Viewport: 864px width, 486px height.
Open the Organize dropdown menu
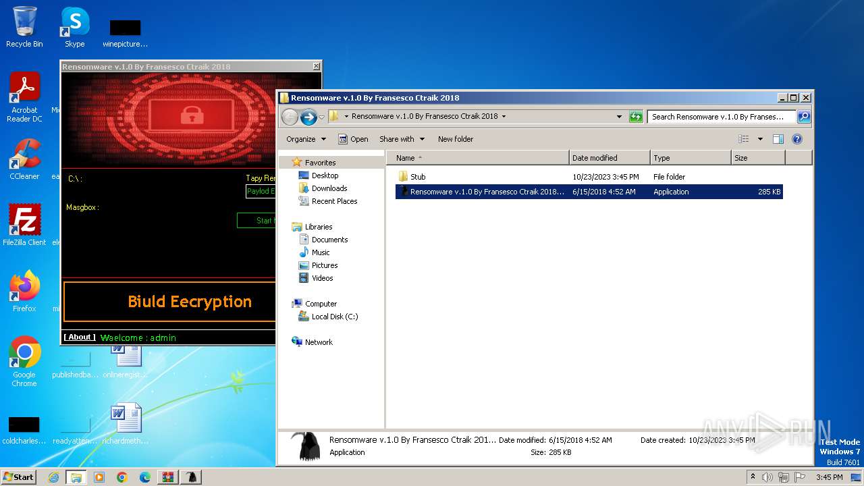pos(306,139)
